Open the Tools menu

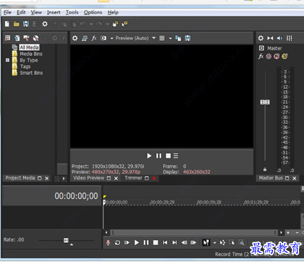pos(72,12)
